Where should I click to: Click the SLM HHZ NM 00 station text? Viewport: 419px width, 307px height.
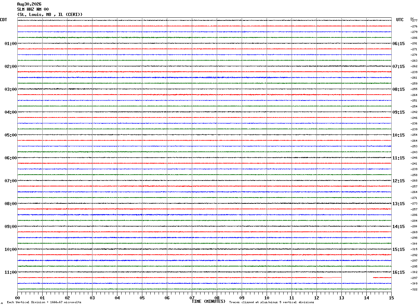(33, 9)
